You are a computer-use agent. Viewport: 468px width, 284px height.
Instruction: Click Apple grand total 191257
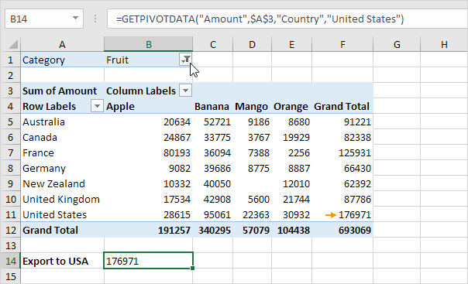click(148, 230)
